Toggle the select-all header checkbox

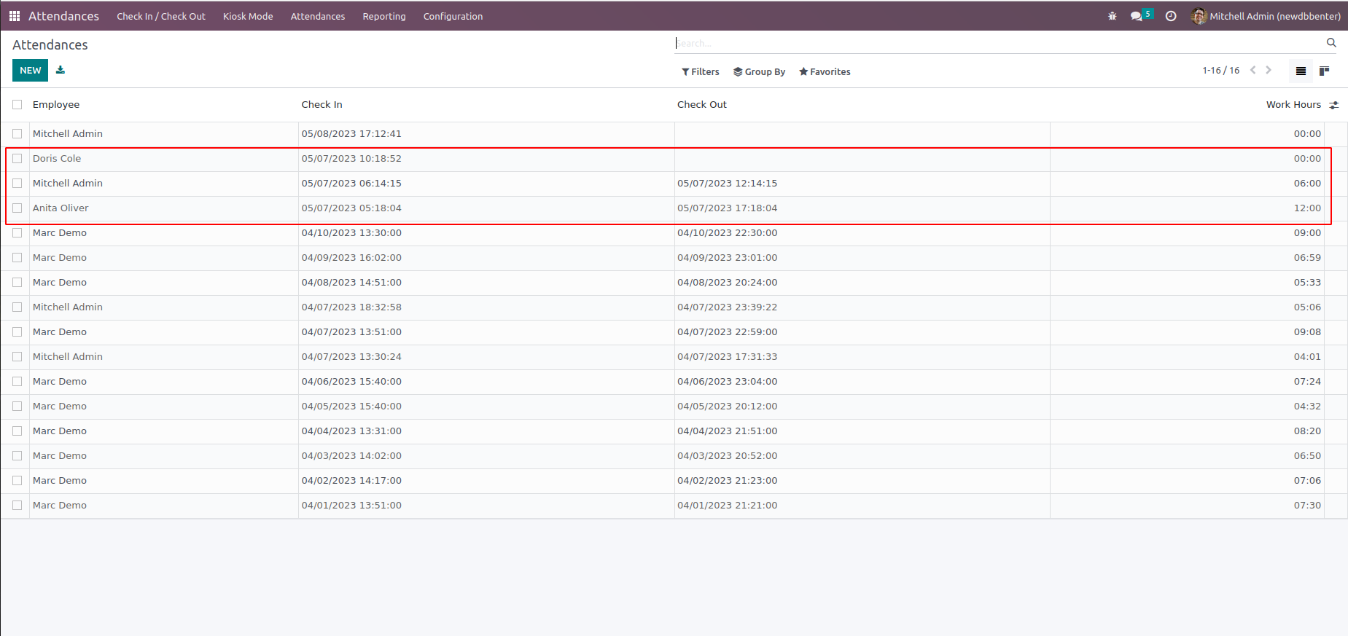click(x=17, y=105)
